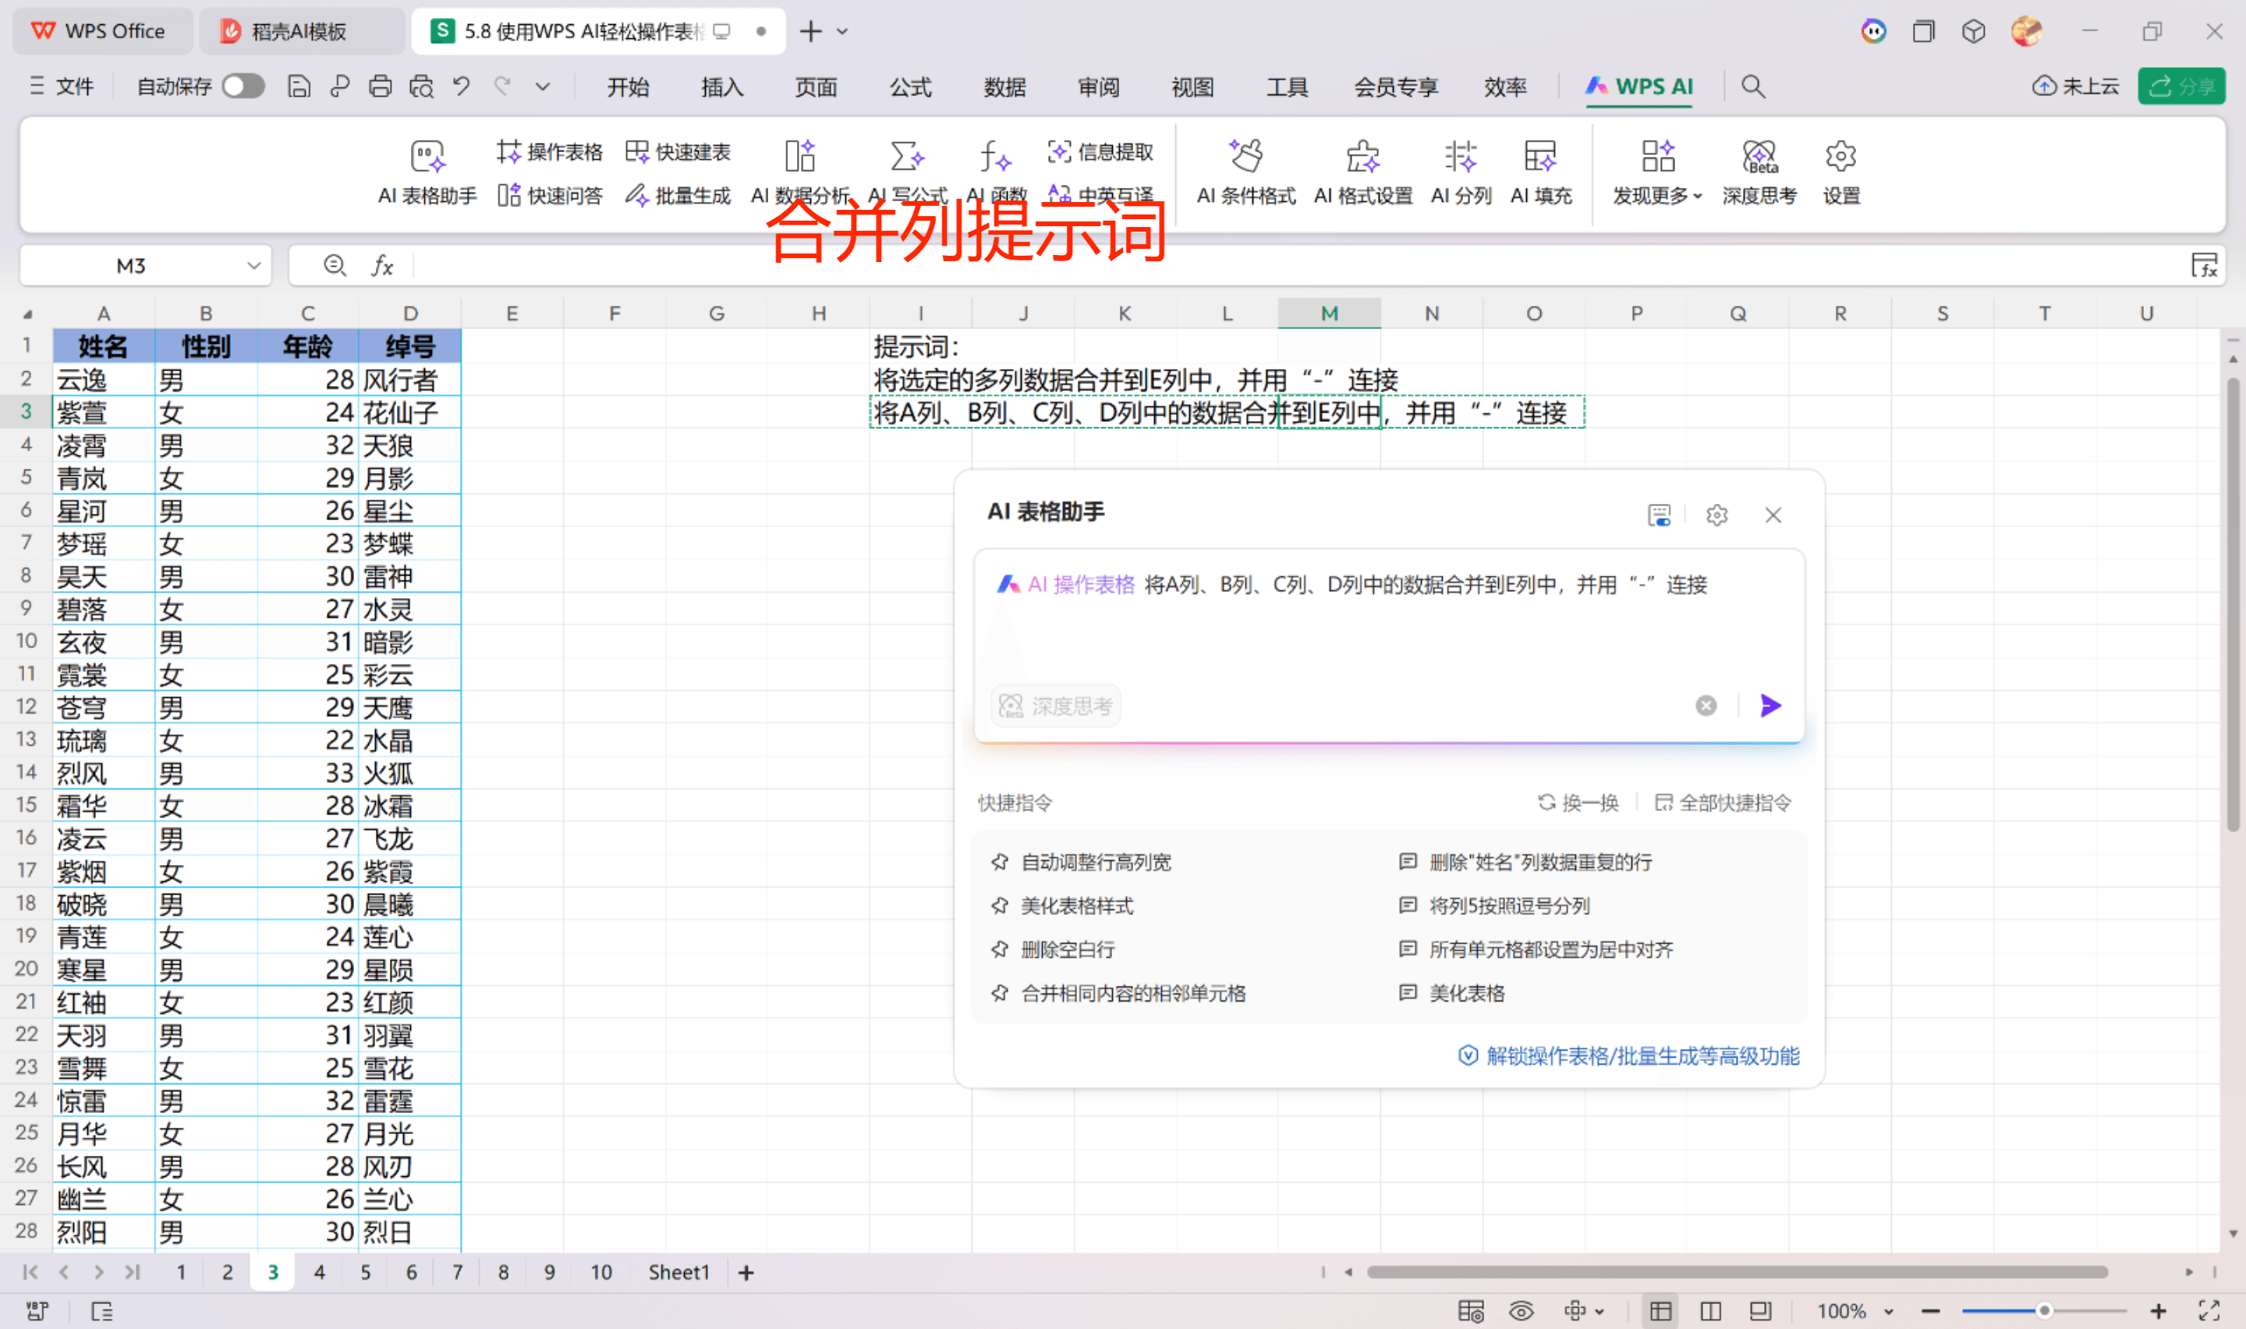The image size is (2246, 1329).
Task: Open the name box dropdown arrow
Action: coord(253,265)
